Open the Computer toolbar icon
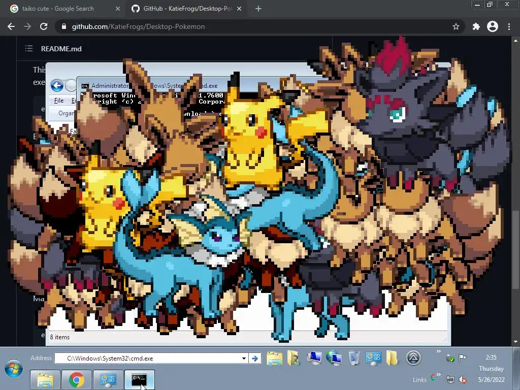Viewport: 520px width, 390px height. point(314,358)
